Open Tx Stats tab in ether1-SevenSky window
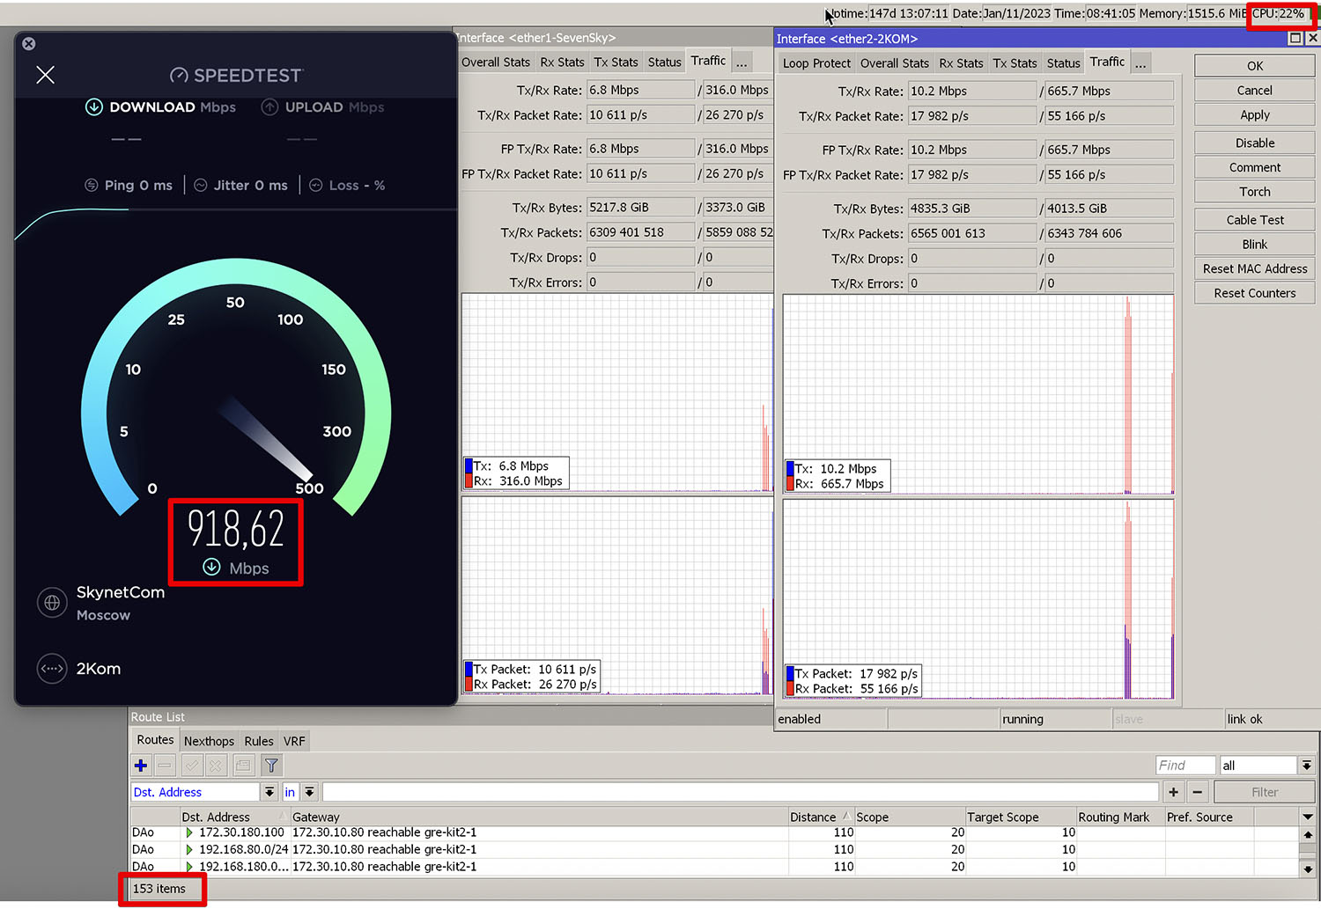 point(616,62)
